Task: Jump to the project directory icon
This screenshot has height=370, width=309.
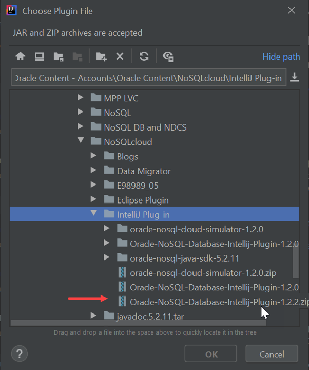Action: [58, 57]
